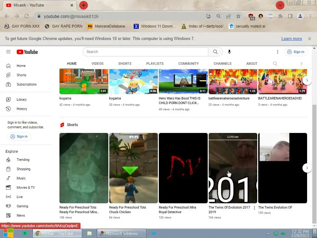Open the Mira Royal Detective short with red scribble
The width and height of the screenshot is (317, 238).
pos(183,168)
